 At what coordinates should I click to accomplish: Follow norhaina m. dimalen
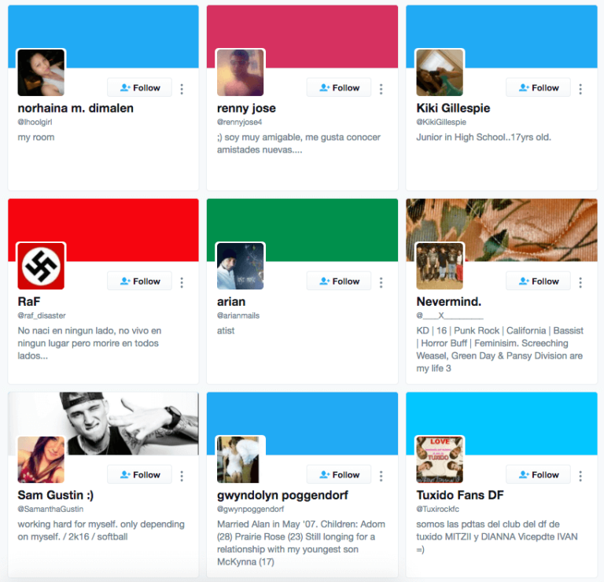pos(139,87)
